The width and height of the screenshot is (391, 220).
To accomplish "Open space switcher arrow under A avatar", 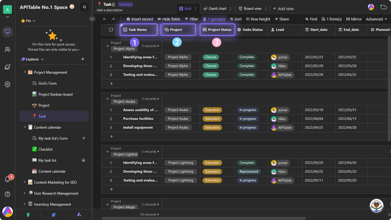I will [x=8, y=17].
